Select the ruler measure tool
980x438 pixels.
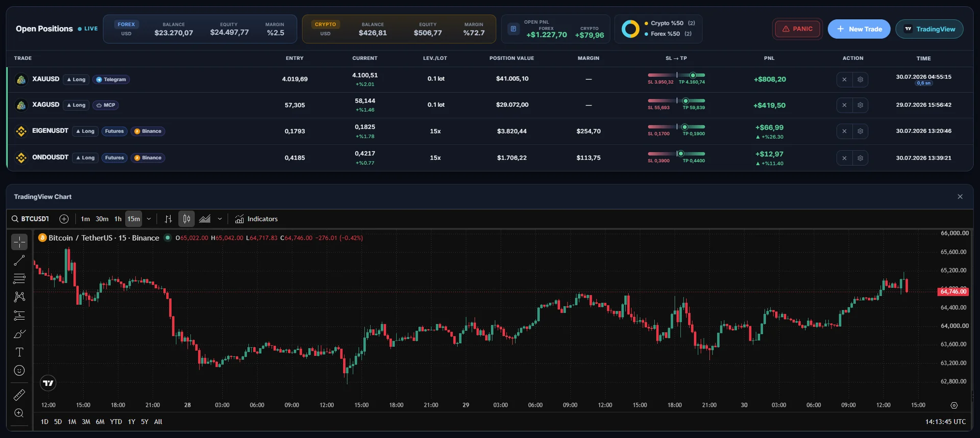19,395
